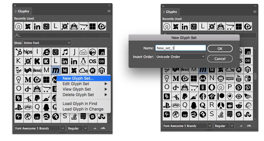Viewport: 264px width, 141px height.
Task: Select the square Reddit glyph in the right panel
Action: [230, 105]
